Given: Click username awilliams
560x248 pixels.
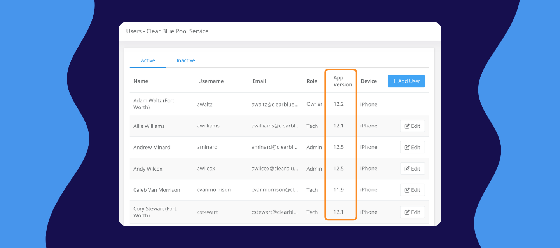Looking at the screenshot, I should coord(208,126).
